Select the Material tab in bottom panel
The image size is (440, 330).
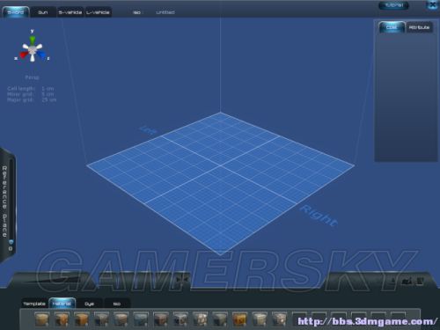[62, 304]
